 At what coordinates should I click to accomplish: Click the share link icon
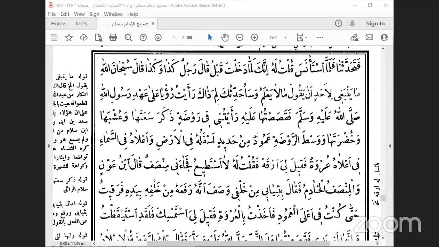(x=354, y=37)
